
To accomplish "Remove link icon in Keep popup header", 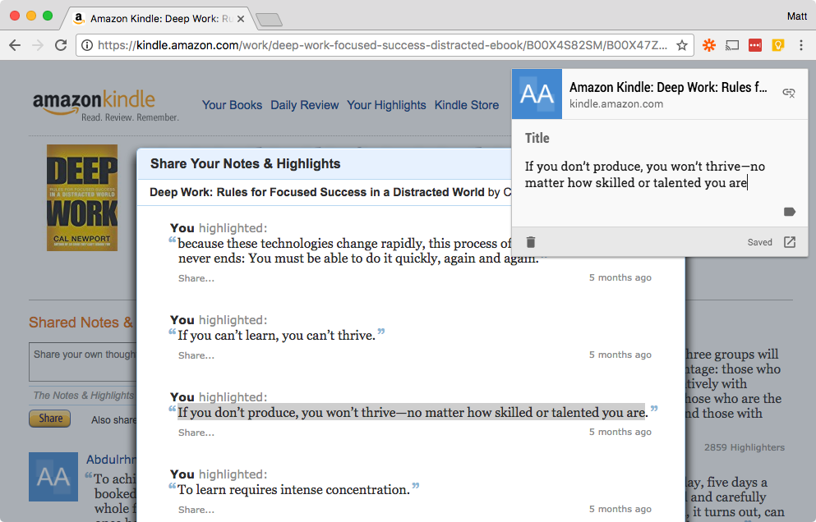I will pyautogui.click(x=789, y=93).
